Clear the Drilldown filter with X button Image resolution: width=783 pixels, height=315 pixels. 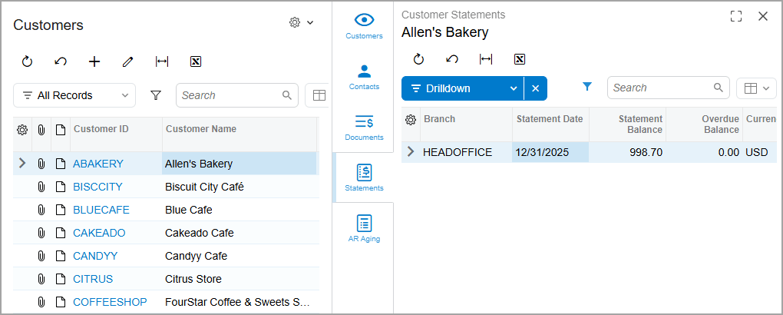536,88
